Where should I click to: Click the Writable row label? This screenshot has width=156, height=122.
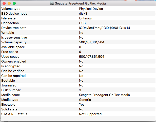[x=8, y=33]
